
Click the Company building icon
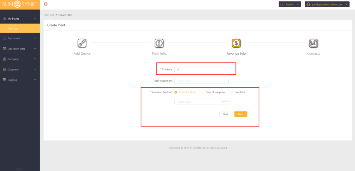(x=4, y=59)
